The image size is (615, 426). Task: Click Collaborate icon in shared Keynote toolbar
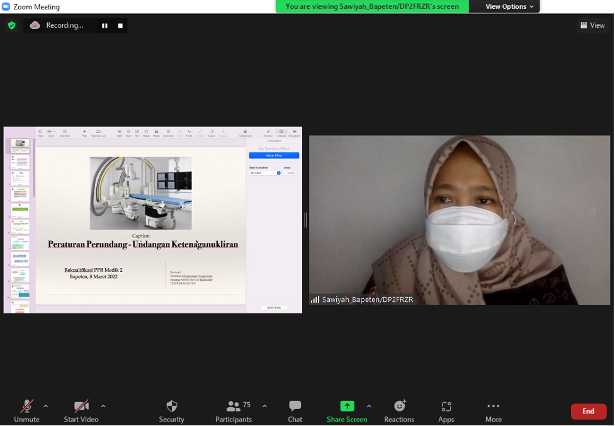click(245, 133)
